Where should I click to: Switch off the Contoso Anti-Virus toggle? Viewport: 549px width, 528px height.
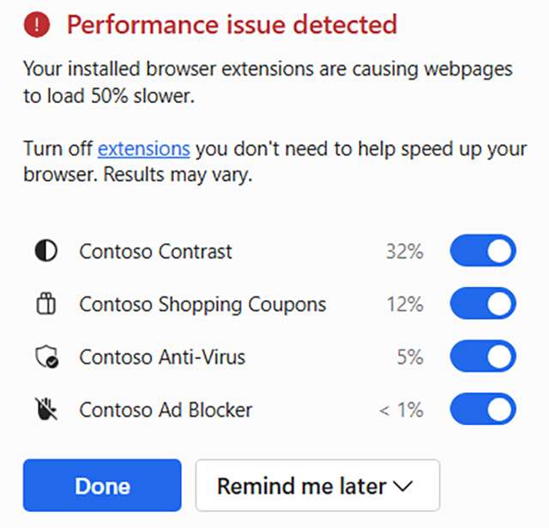tap(483, 357)
